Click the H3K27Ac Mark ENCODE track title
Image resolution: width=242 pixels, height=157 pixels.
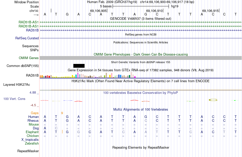pyautogui.click(x=141, y=81)
